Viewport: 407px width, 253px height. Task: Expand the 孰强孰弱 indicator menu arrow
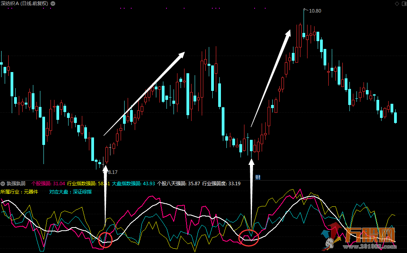tap(3, 183)
